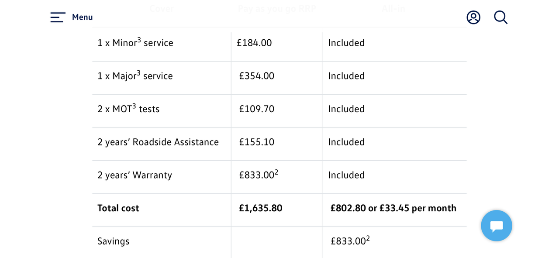Screen dimensions: 559x258
Task: Click the £109.70 MOT tests price
Action: pyautogui.click(x=257, y=109)
